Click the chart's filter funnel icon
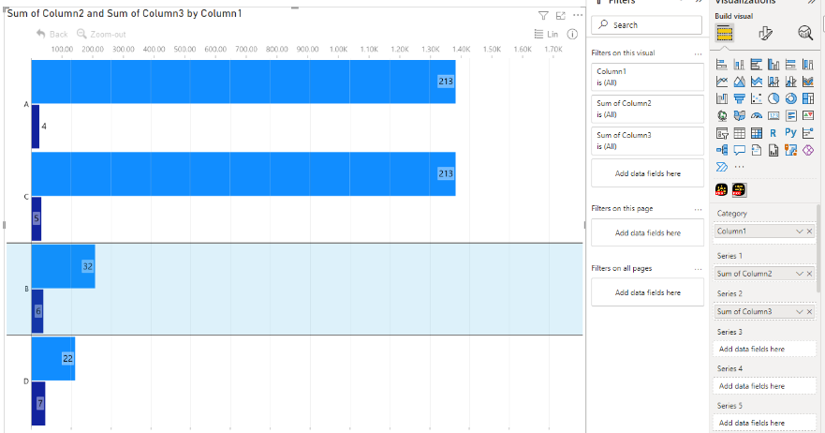 click(543, 15)
